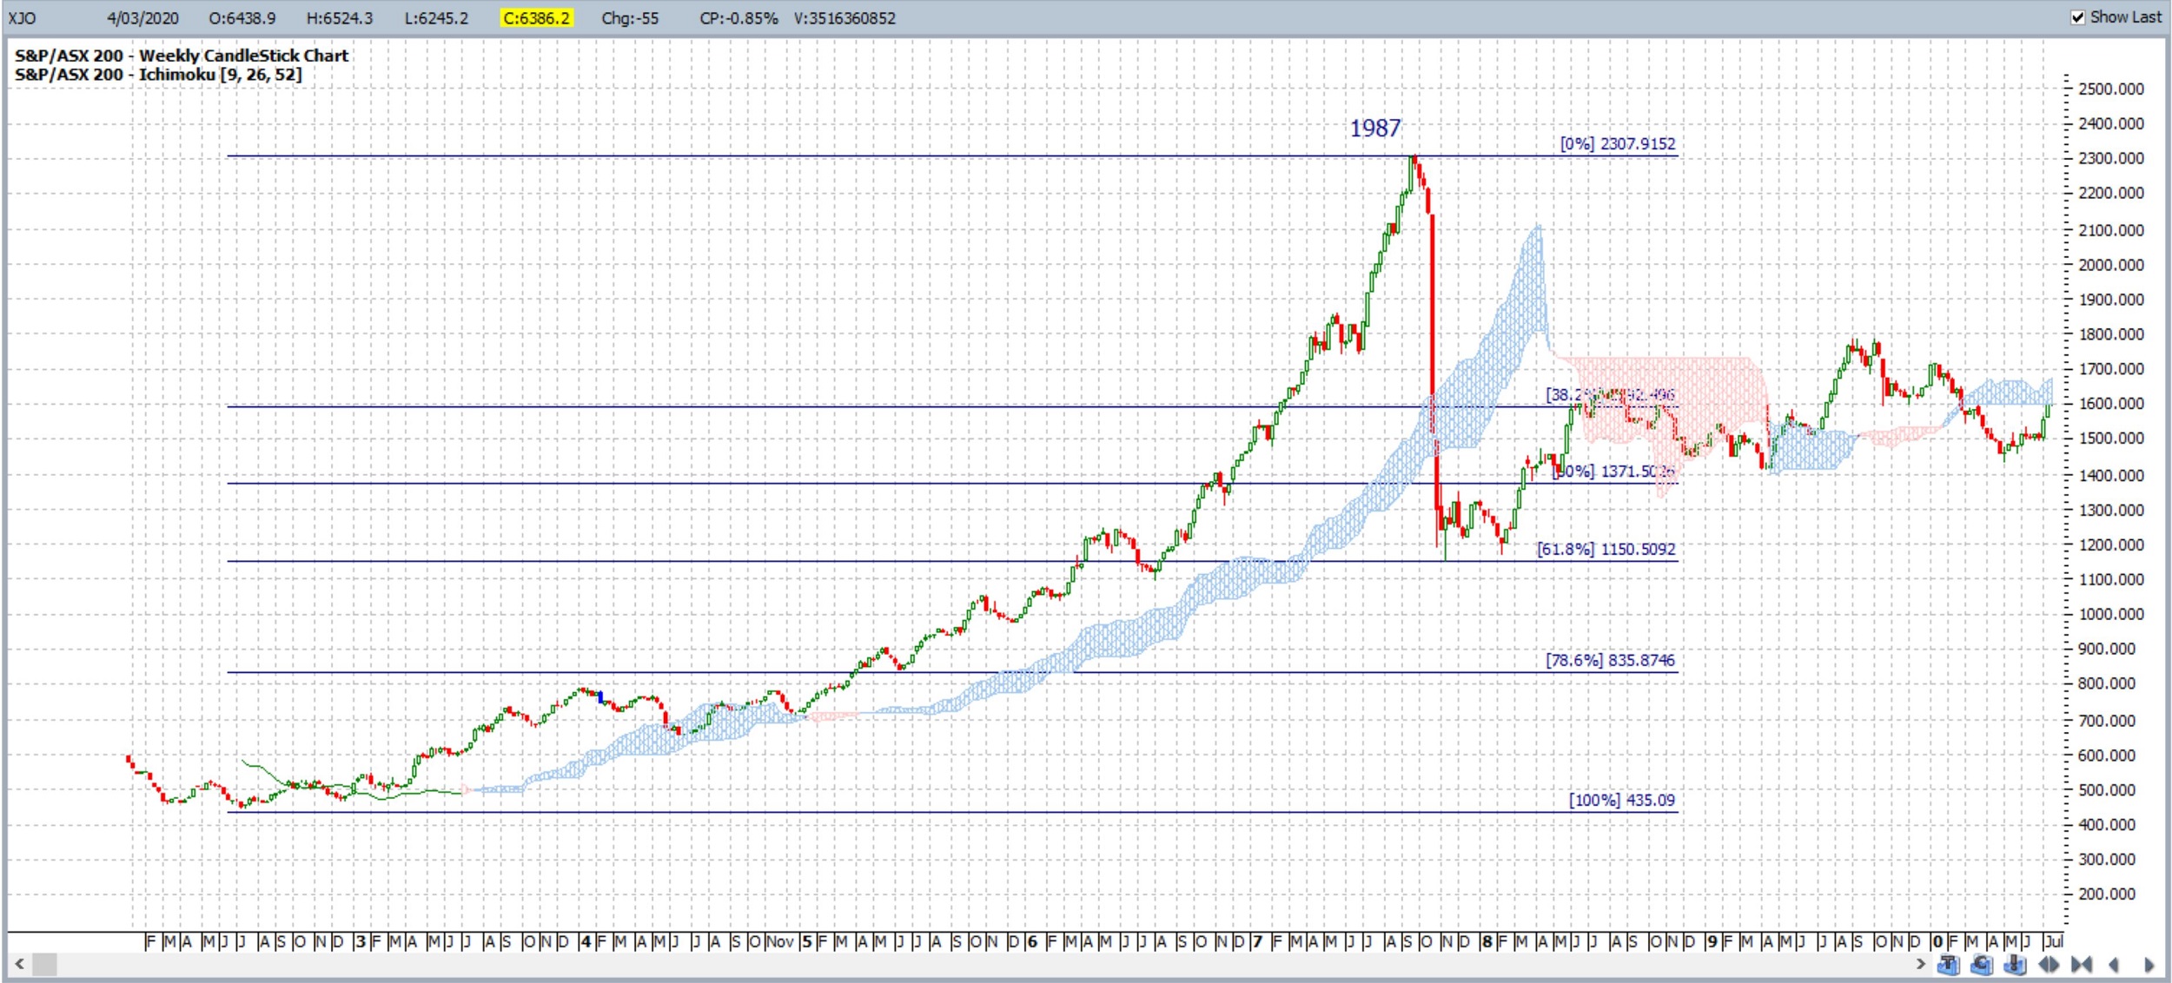Click the [0%] 2307.9152 Fibonacci label

[1618, 143]
